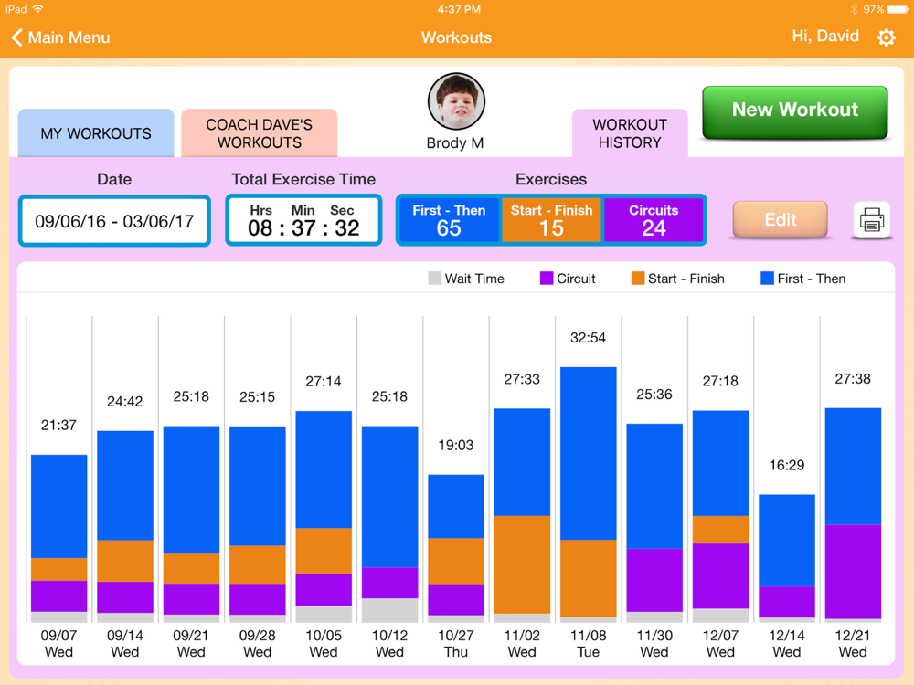Tap the 12/07 Wed bar

720,516
